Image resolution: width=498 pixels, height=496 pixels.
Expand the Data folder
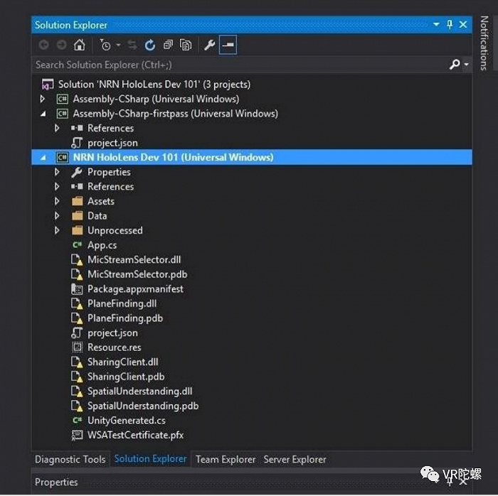click(57, 216)
